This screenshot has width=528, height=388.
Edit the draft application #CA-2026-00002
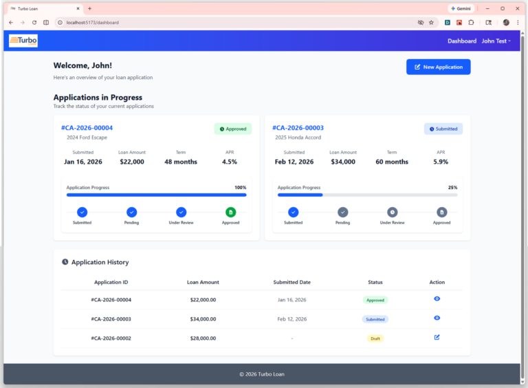pos(437,337)
